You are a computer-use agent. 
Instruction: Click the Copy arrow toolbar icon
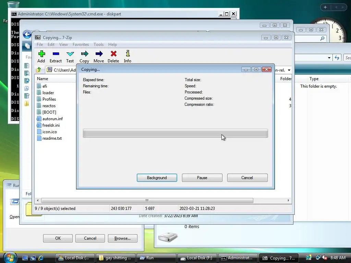[x=85, y=54]
